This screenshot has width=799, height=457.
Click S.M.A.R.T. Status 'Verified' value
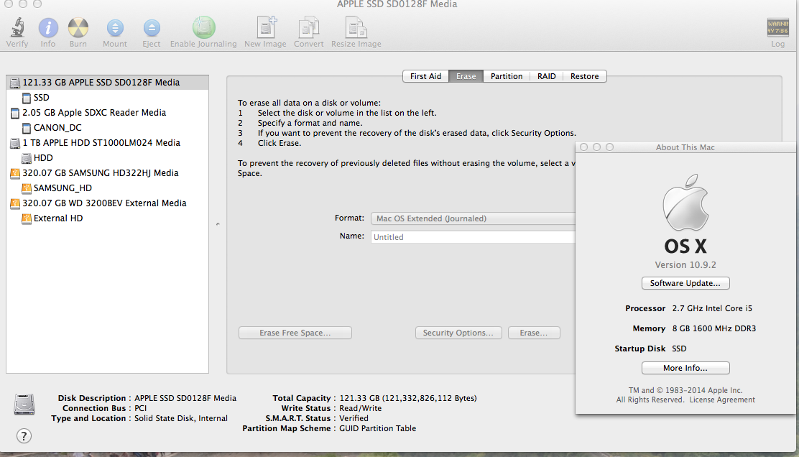coord(354,418)
